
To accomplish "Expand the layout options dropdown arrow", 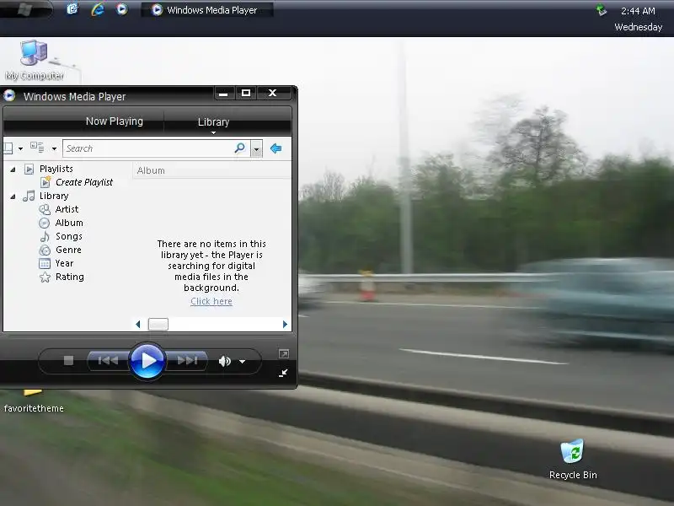I will (x=20, y=149).
